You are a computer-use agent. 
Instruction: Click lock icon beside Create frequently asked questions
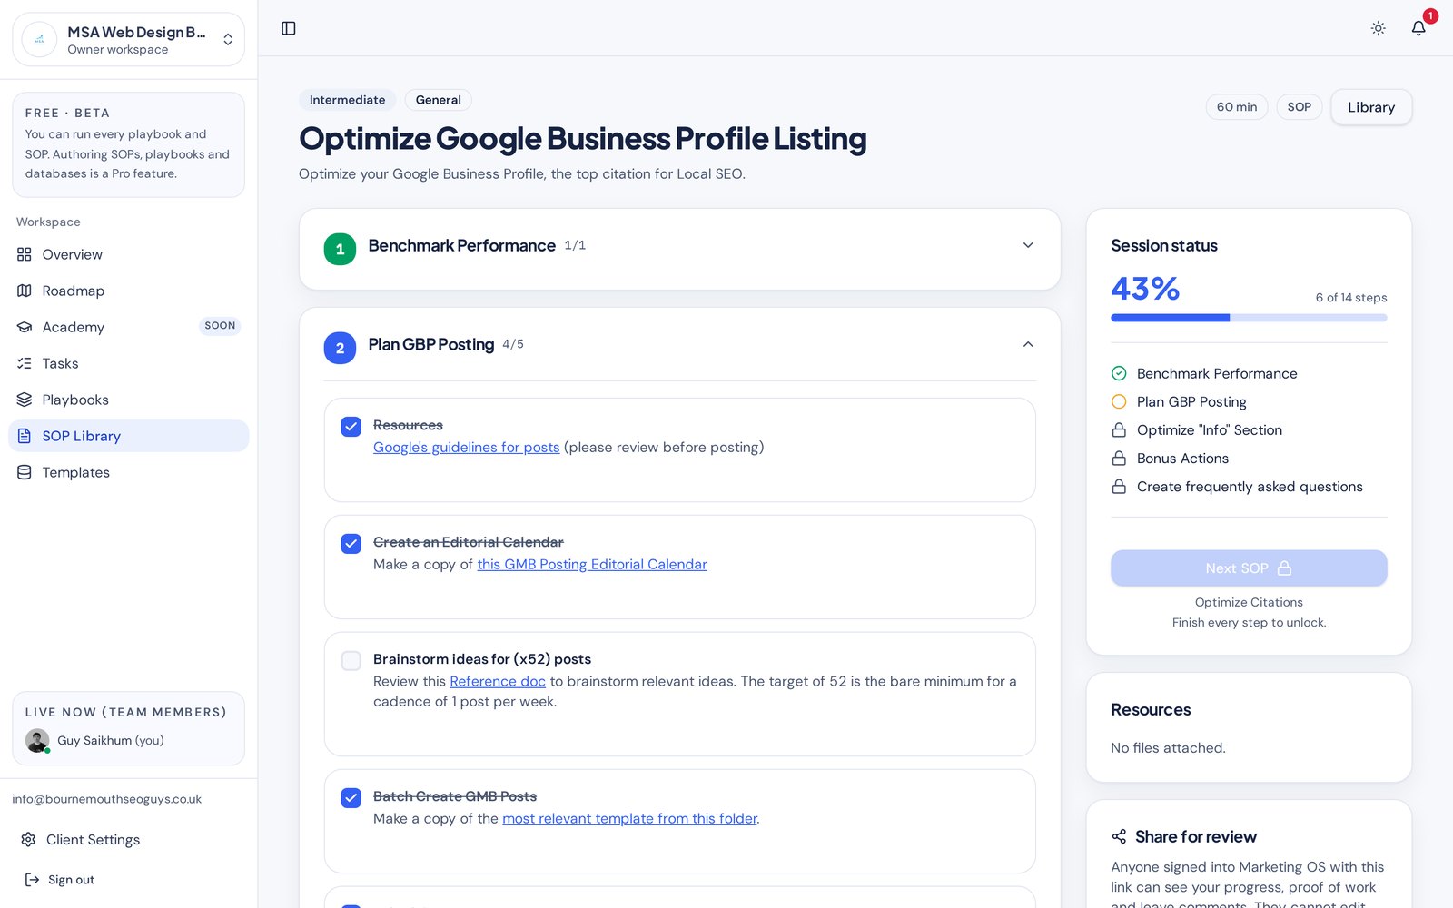(x=1119, y=487)
